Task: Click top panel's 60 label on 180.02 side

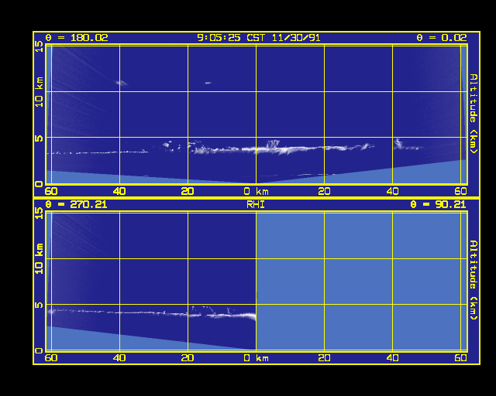Action: [51, 191]
